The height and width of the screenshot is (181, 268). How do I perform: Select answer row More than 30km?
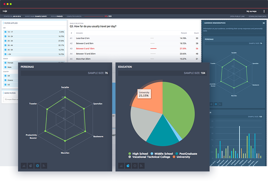(x=134, y=59)
